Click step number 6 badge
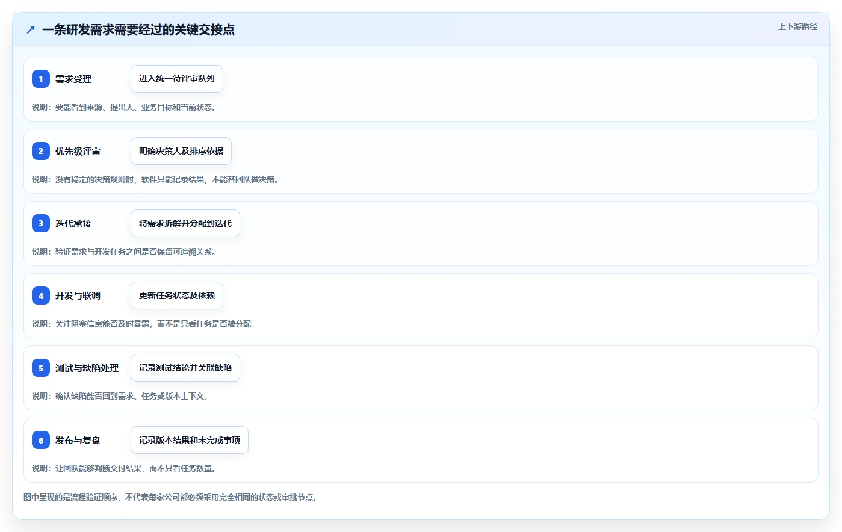Viewport: 842px width, 532px height. (x=41, y=440)
